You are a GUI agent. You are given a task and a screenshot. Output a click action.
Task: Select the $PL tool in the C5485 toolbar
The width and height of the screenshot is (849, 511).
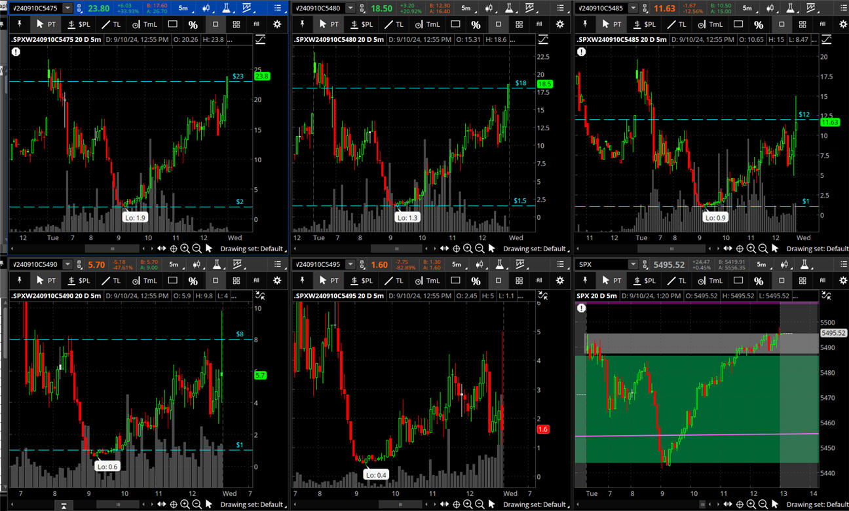[645, 24]
